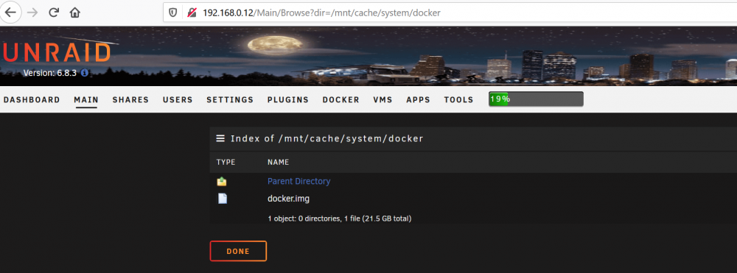Open the Users section
737x273 pixels.
coord(178,100)
